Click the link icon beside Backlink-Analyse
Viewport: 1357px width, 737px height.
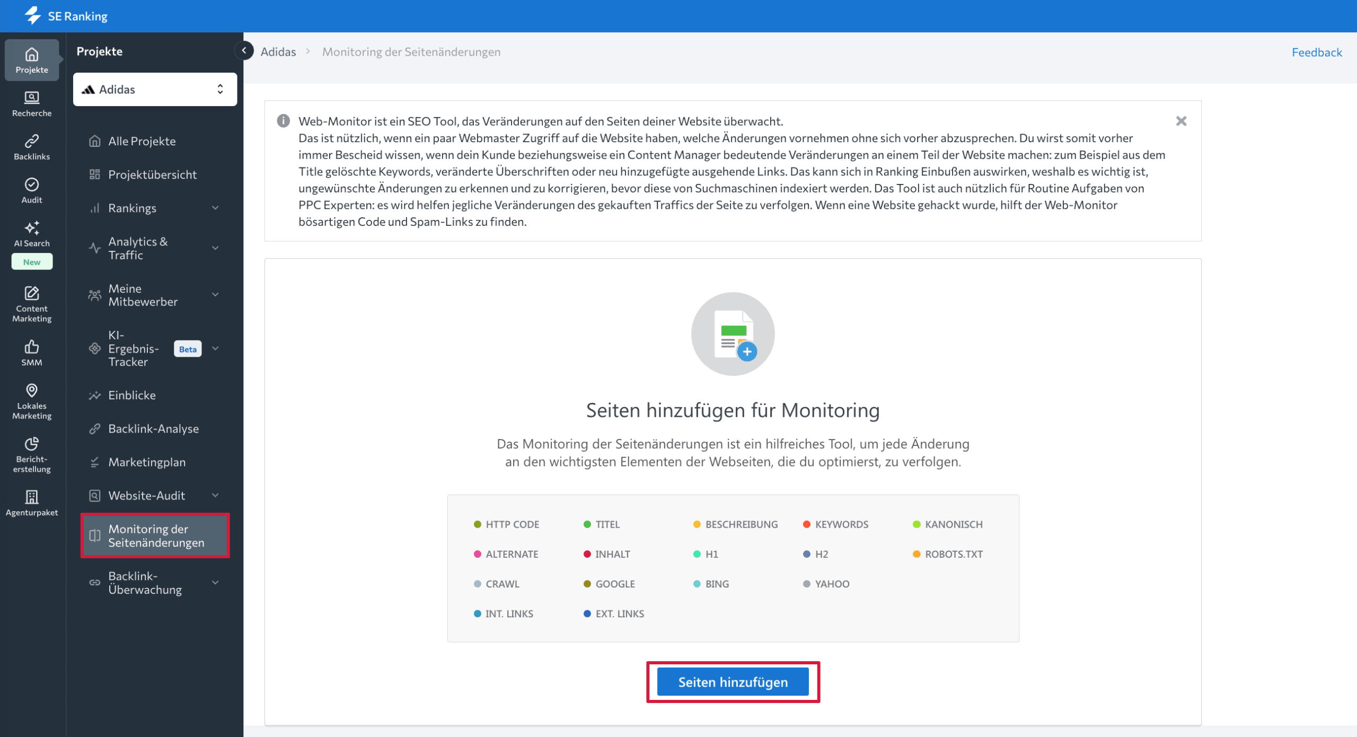point(95,428)
